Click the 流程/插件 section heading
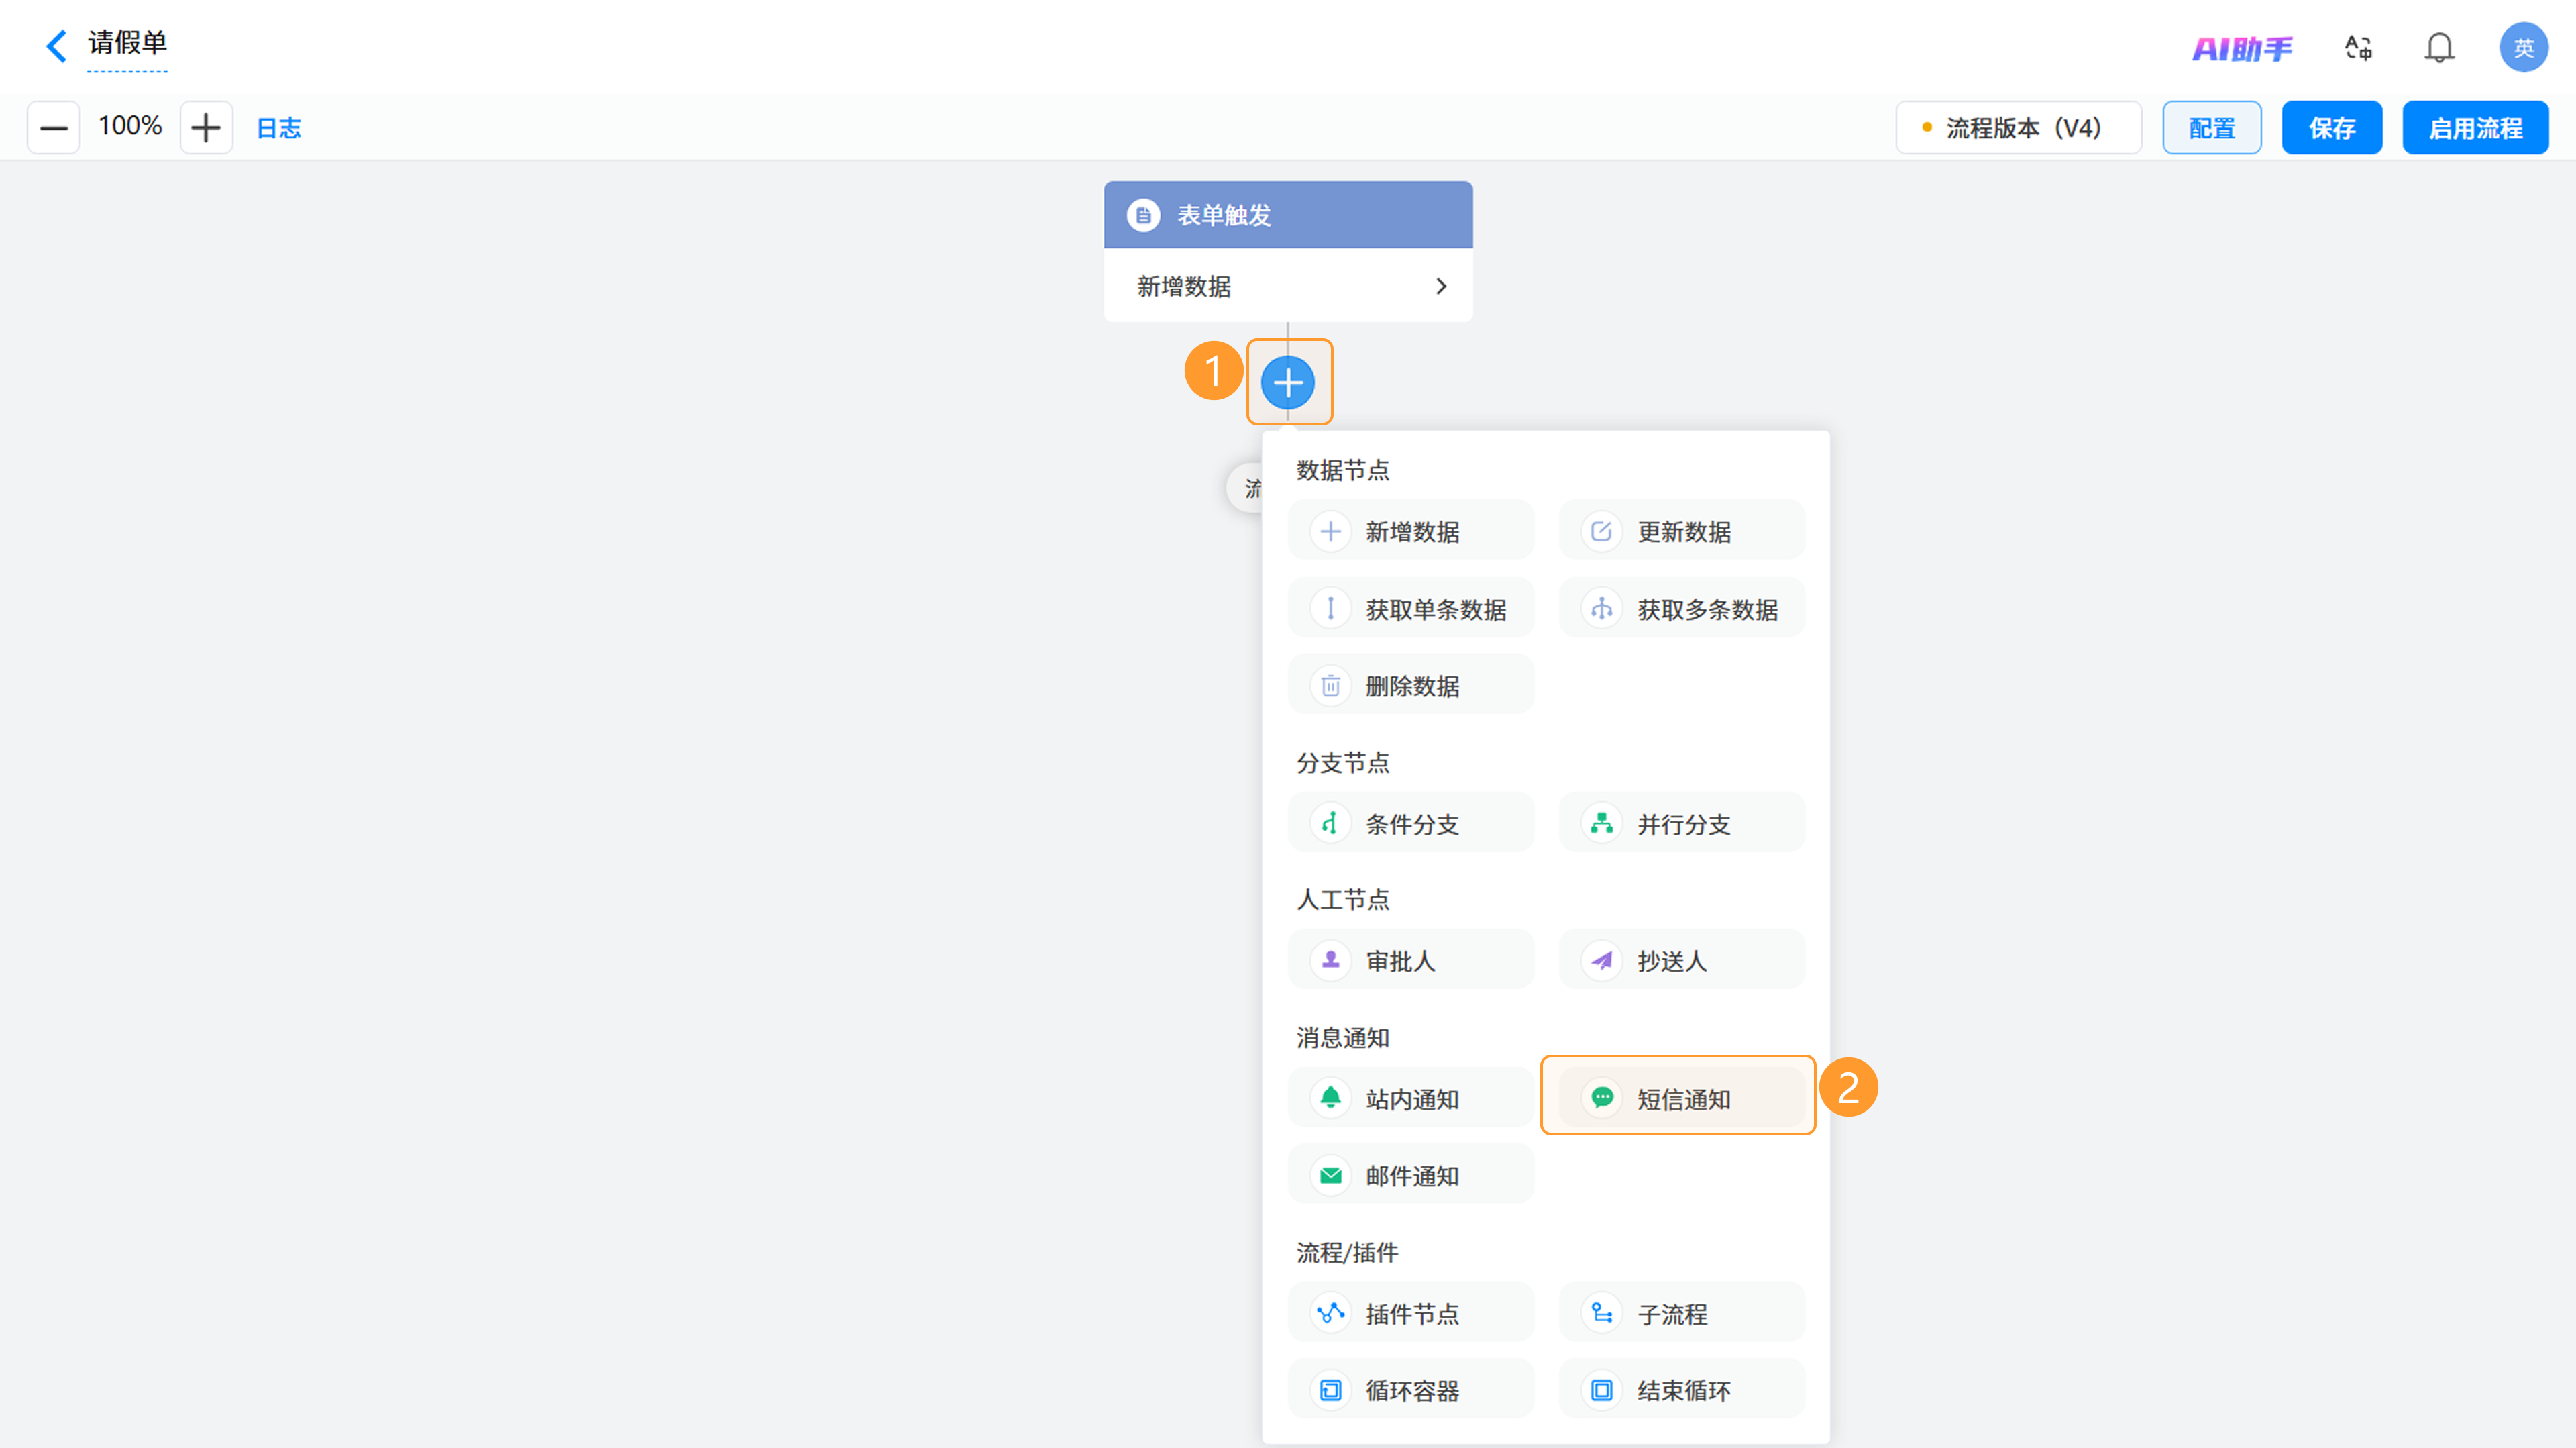 1347,1253
